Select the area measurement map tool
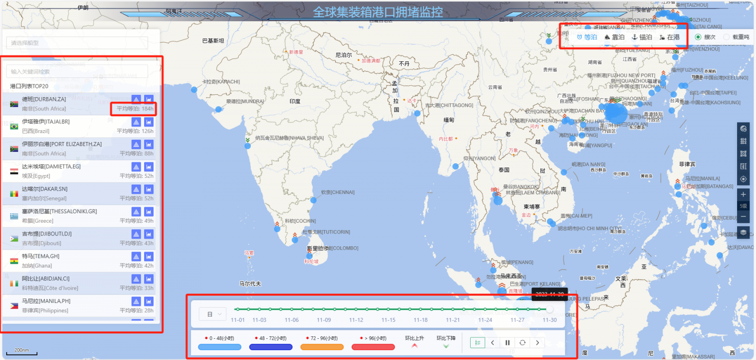Image resolution: width=756 pixels, height=360 pixels. (x=743, y=154)
